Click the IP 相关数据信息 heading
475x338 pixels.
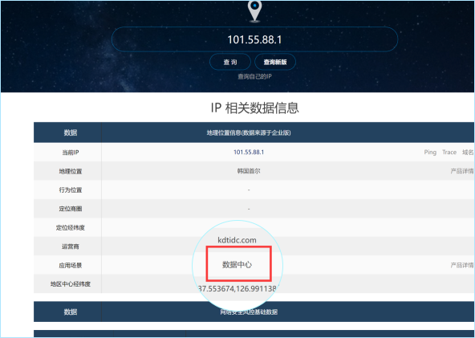tap(255, 108)
